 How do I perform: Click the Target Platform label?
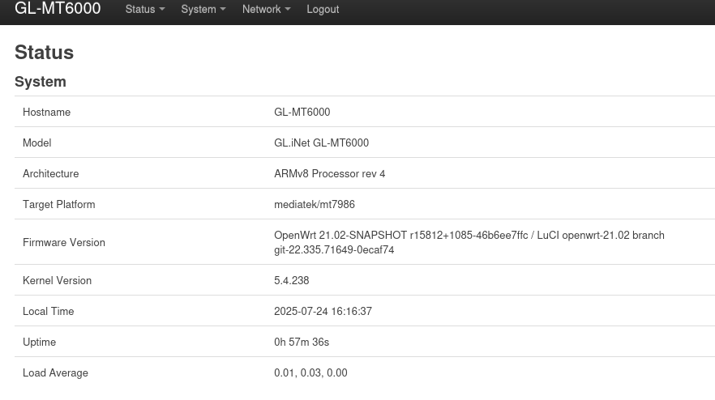click(x=59, y=205)
